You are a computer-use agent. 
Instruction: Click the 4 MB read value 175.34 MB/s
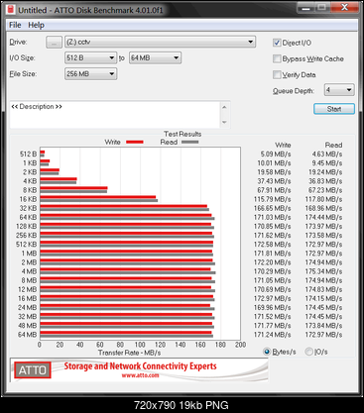tap(323, 271)
